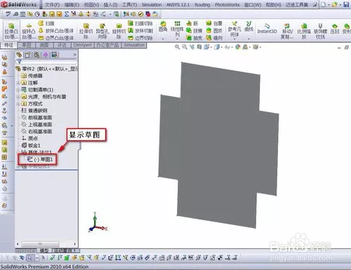
Task: Open the 编辑(E) menu
Action: pyautogui.click(x=72, y=5)
